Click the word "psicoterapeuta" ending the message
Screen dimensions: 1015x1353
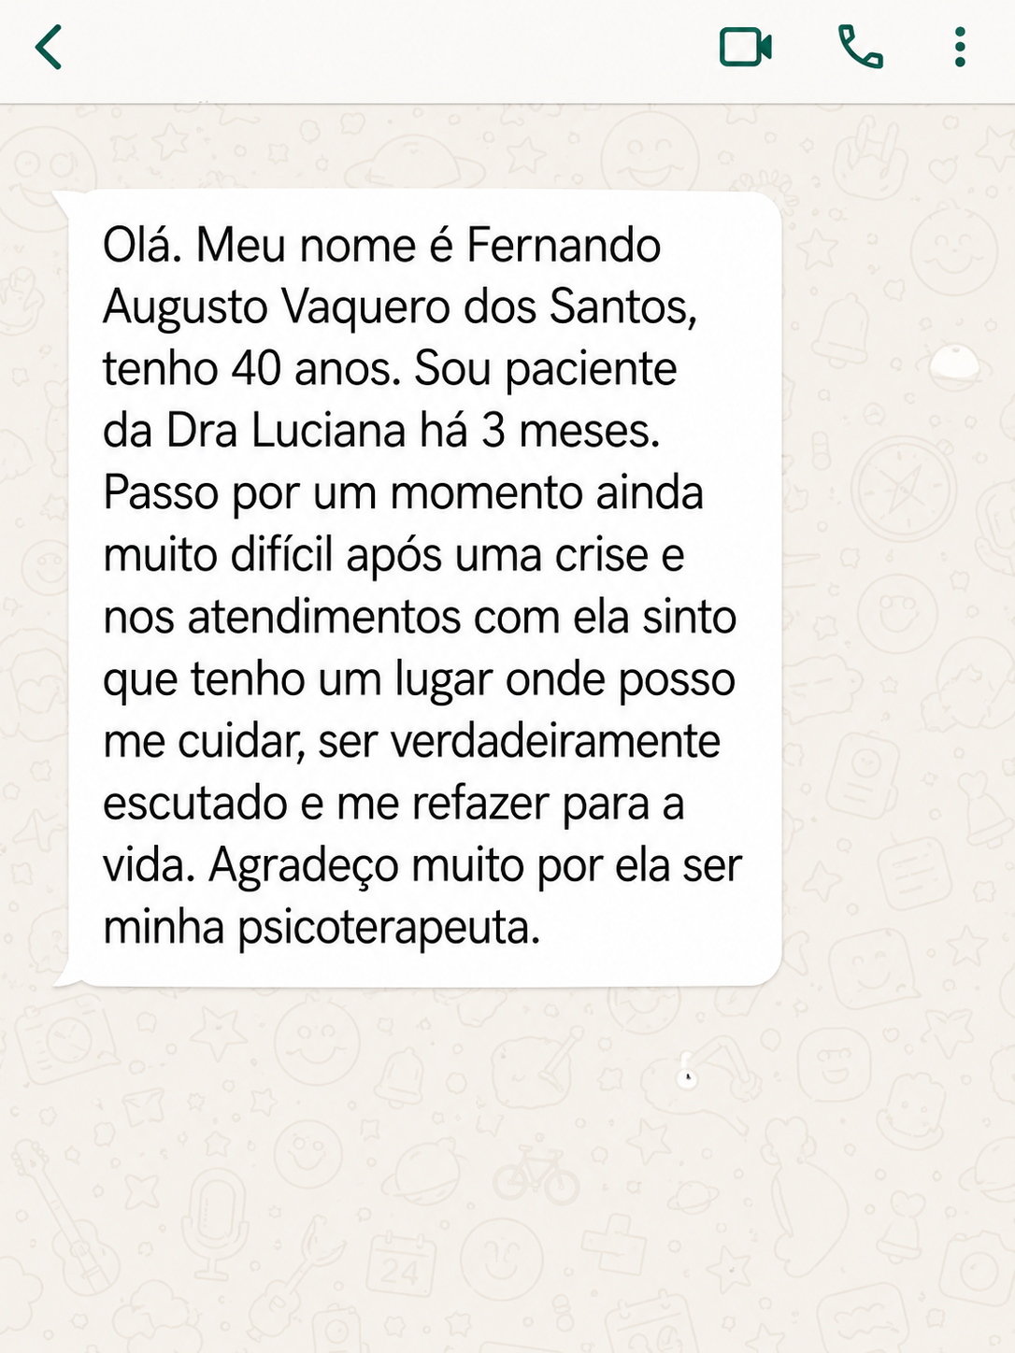click(x=389, y=929)
